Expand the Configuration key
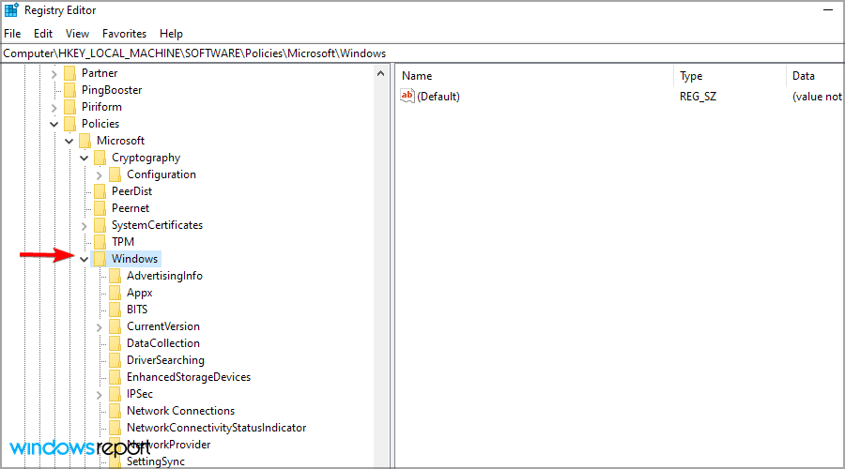Screen dimensions: 845x469 [x=100, y=175]
